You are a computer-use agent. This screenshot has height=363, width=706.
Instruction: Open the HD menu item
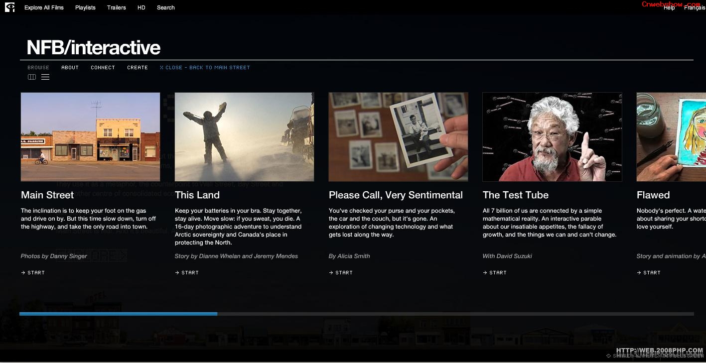(x=141, y=7)
